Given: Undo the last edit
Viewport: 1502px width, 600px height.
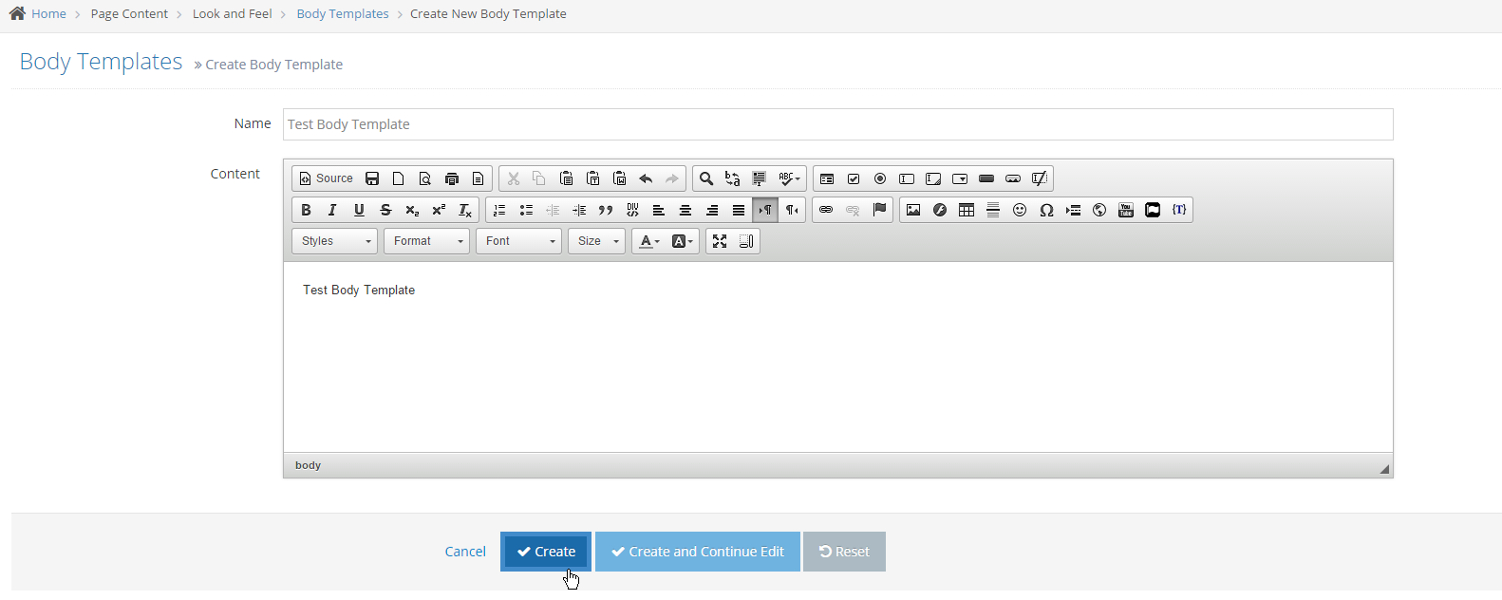Looking at the screenshot, I should (647, 178).
